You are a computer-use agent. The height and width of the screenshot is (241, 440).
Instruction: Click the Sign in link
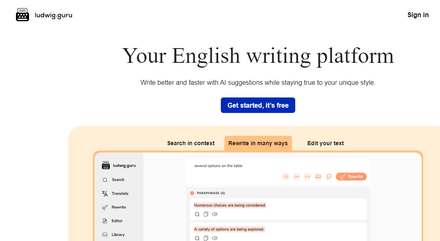[x=418, y=15]
